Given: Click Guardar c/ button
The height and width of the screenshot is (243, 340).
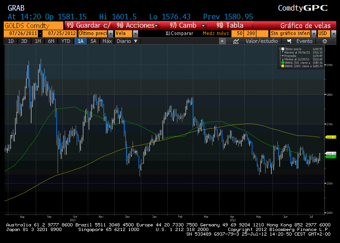Looking at the screenshot, I should [88, 25].
